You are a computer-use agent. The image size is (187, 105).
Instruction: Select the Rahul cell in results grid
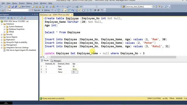tap(64, 72)
